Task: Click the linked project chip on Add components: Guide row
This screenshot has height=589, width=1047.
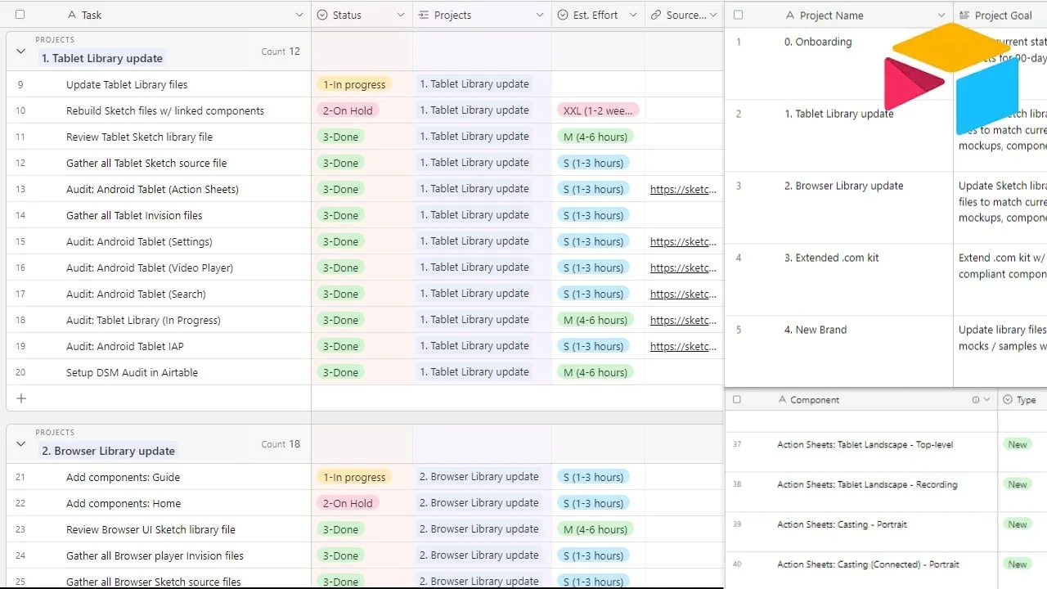Action: click(479, 477)
